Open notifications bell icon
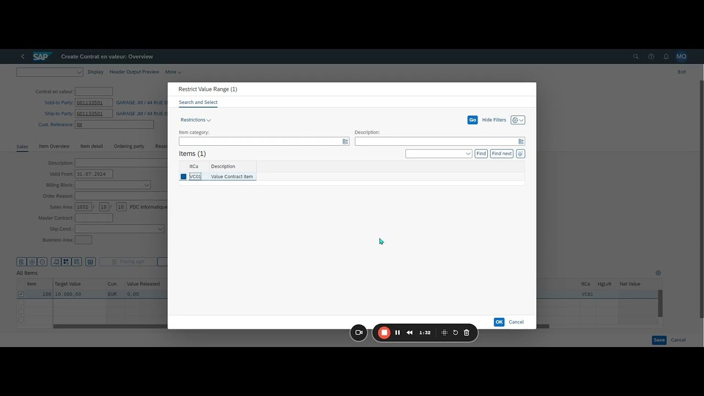Image resolution: width=704 pixels, height=396 pixels. (x=666, y=57)
